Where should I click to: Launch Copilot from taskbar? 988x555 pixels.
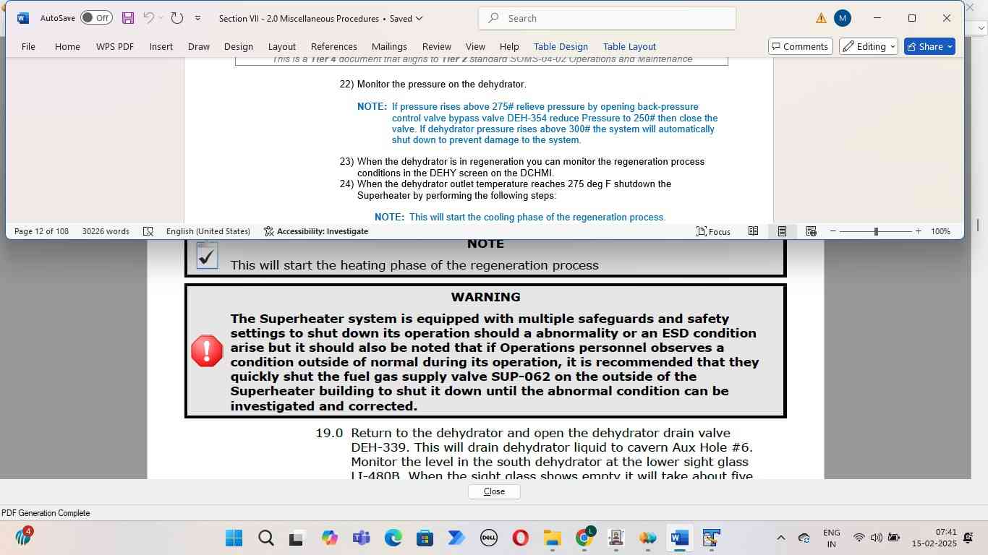[329, 538]
